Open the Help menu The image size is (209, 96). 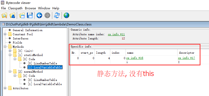(56, 8)
